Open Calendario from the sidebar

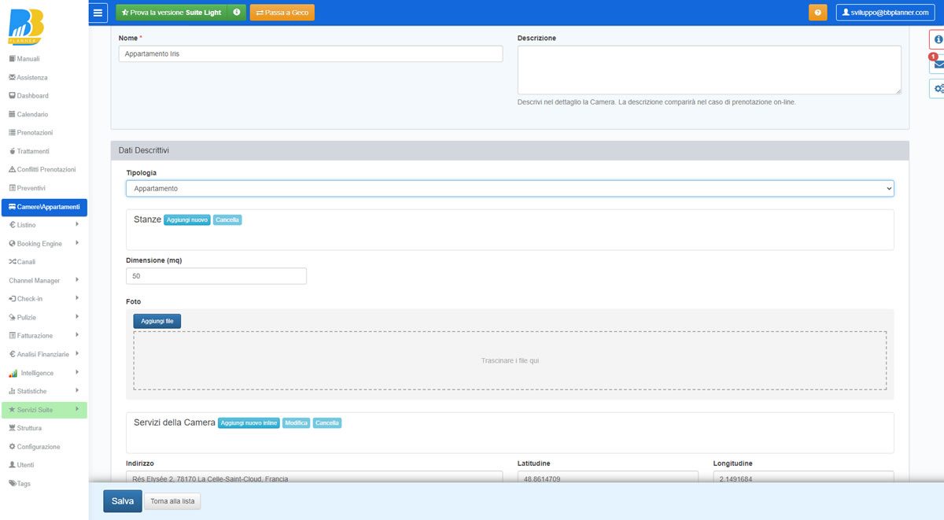(x=31, y=115)
